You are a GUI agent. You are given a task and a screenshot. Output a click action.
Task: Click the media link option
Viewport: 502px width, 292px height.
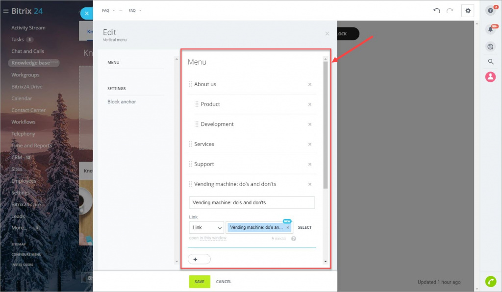(278, 239)
